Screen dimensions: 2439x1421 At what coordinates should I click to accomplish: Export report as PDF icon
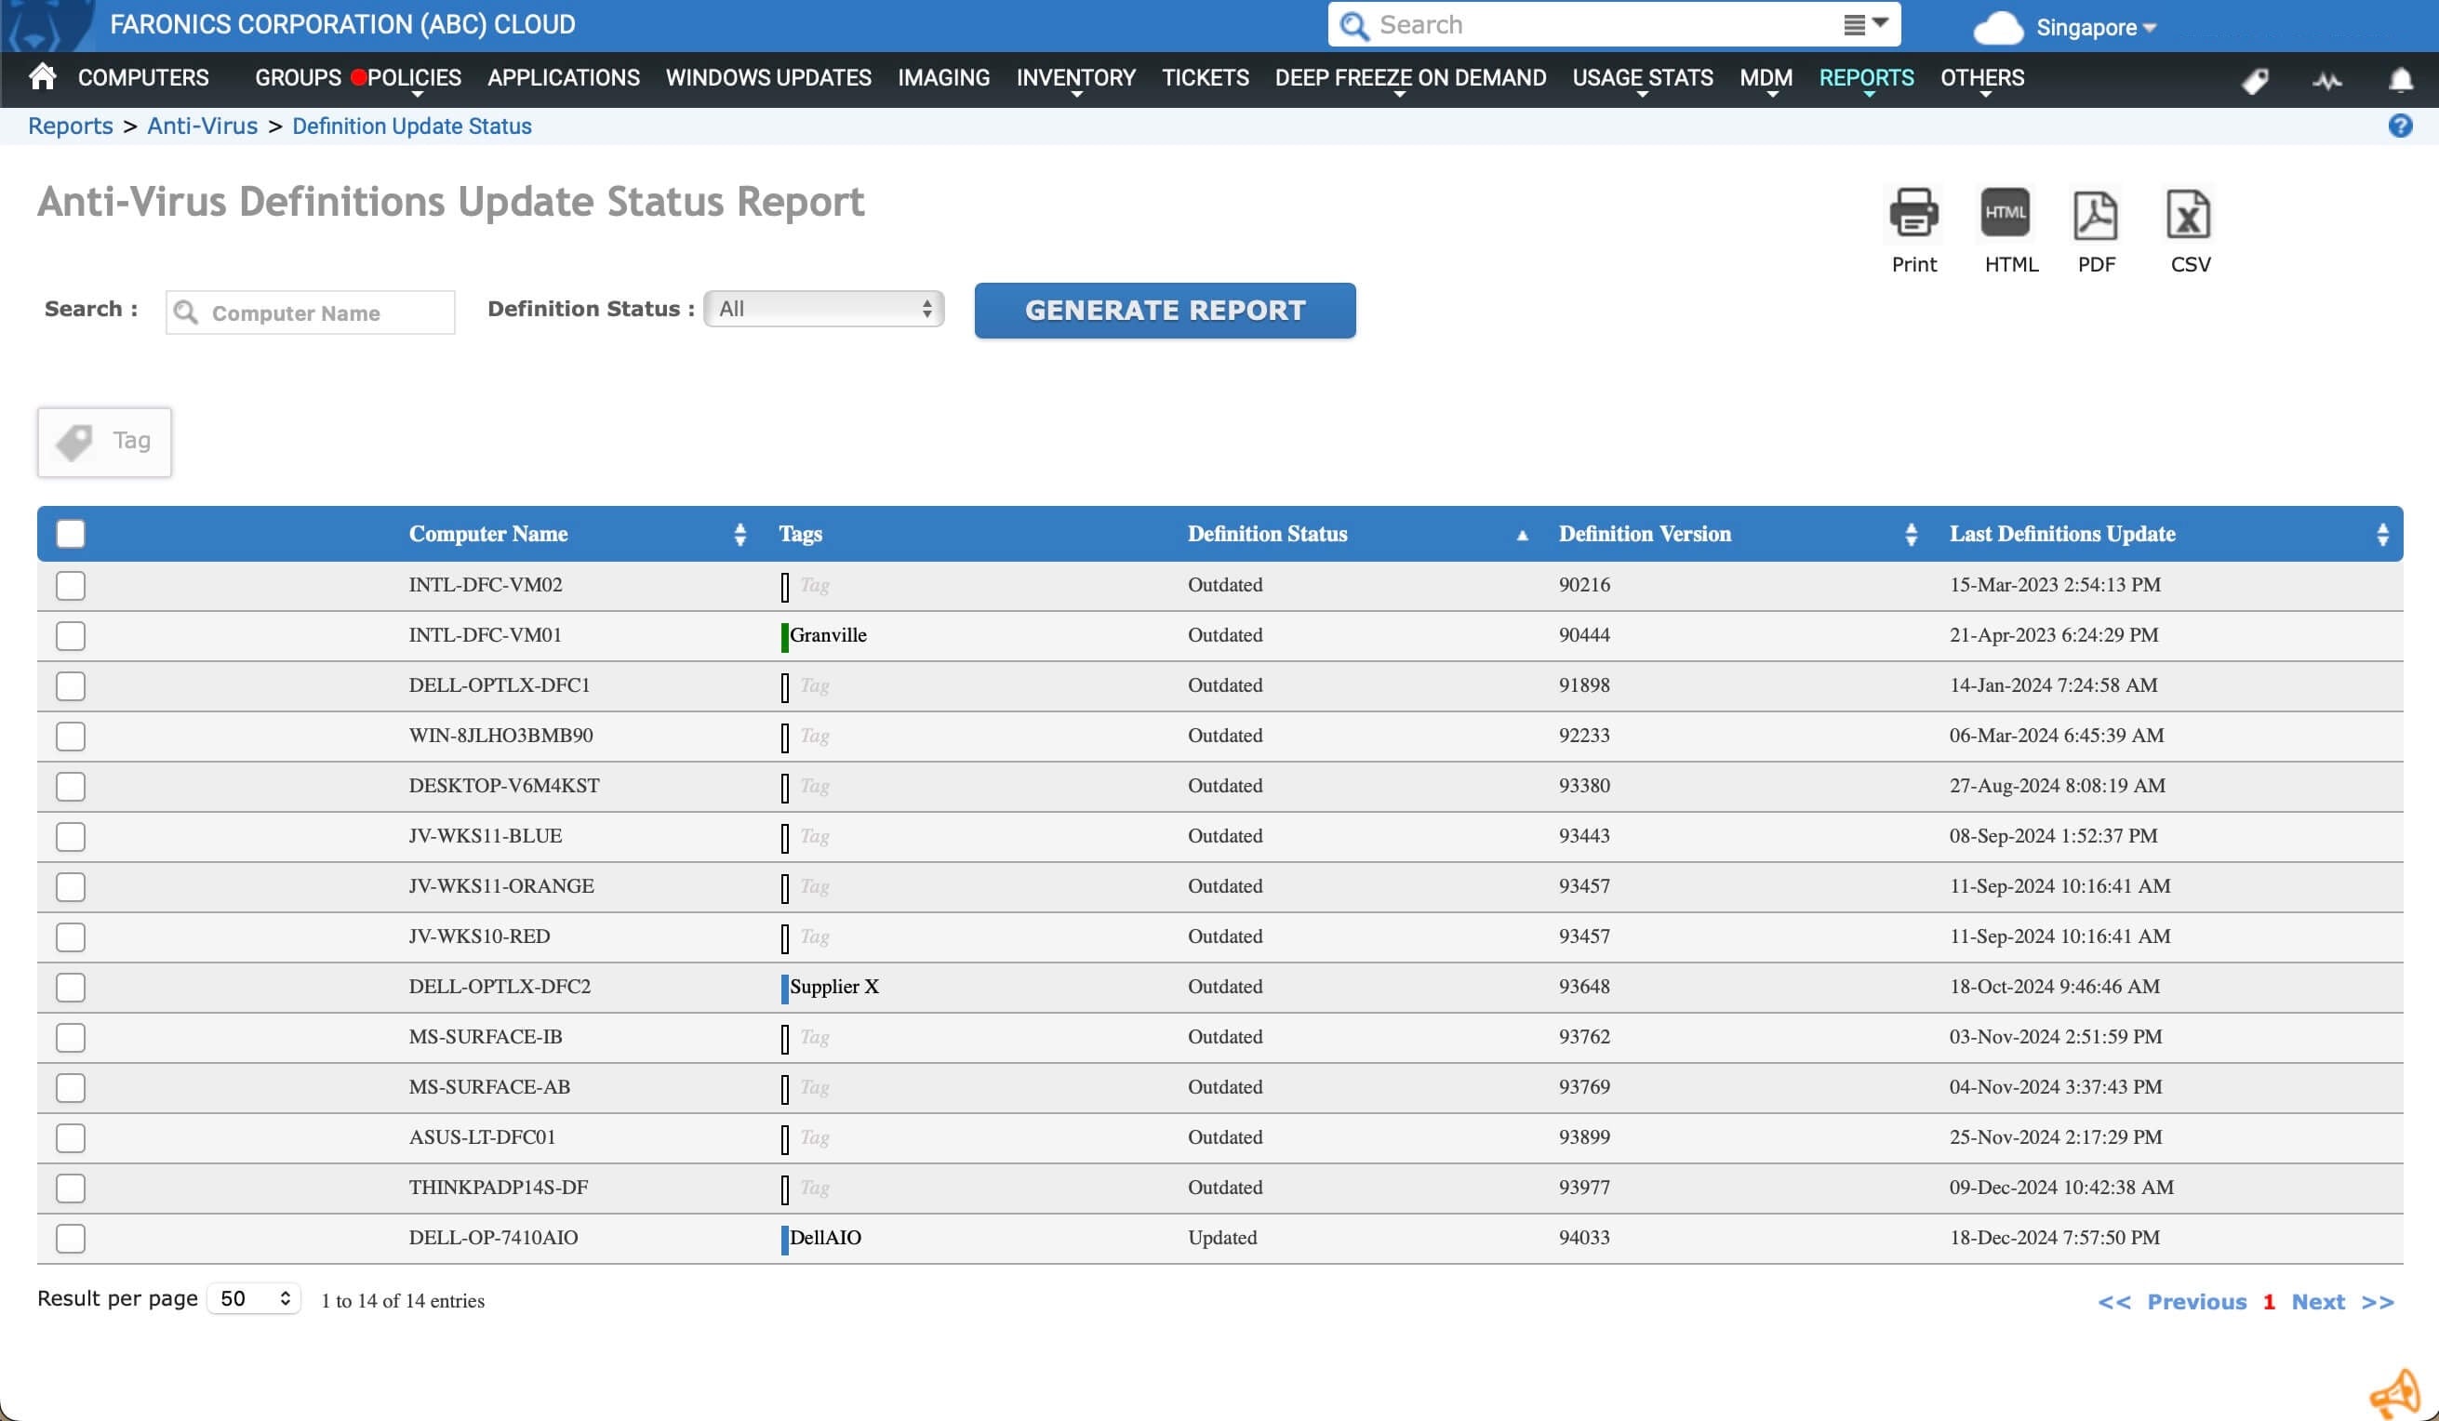point(2096,214)
